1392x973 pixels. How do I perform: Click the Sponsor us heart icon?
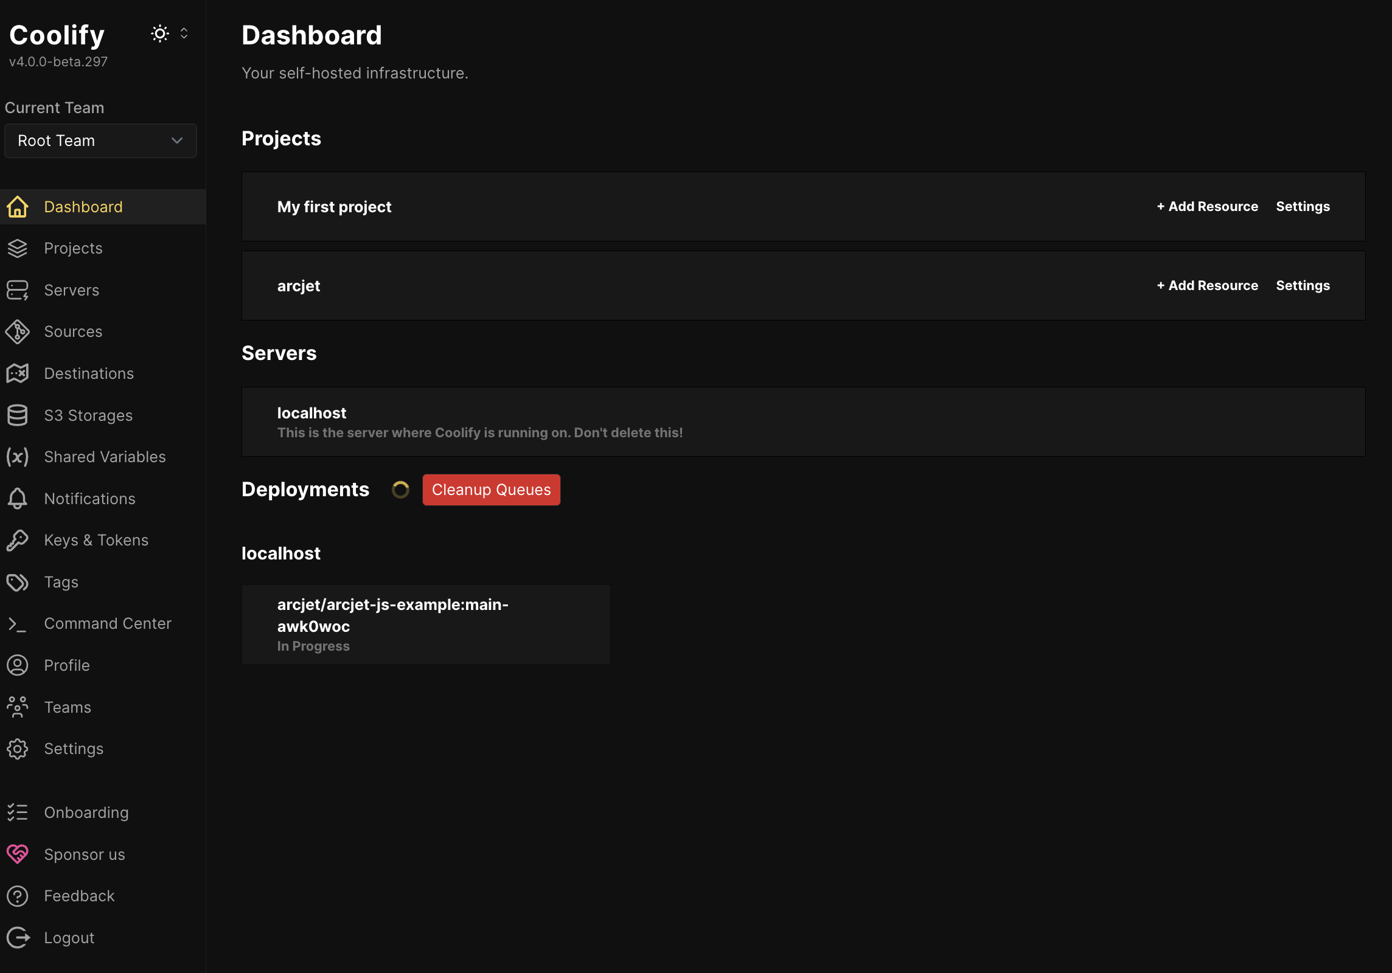(18, 854)
